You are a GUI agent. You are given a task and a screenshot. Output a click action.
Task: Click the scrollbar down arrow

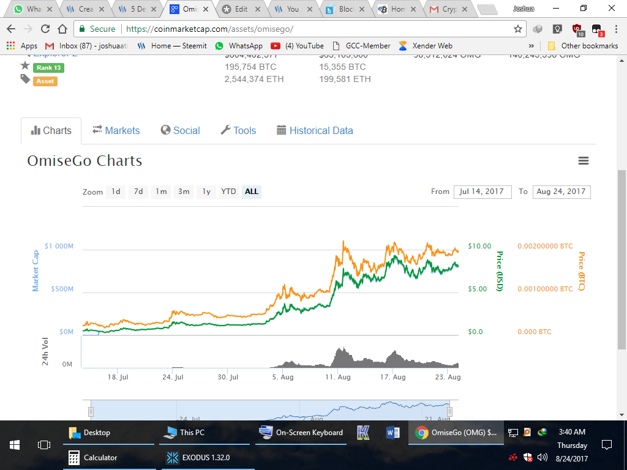click(x=621, y=415)
